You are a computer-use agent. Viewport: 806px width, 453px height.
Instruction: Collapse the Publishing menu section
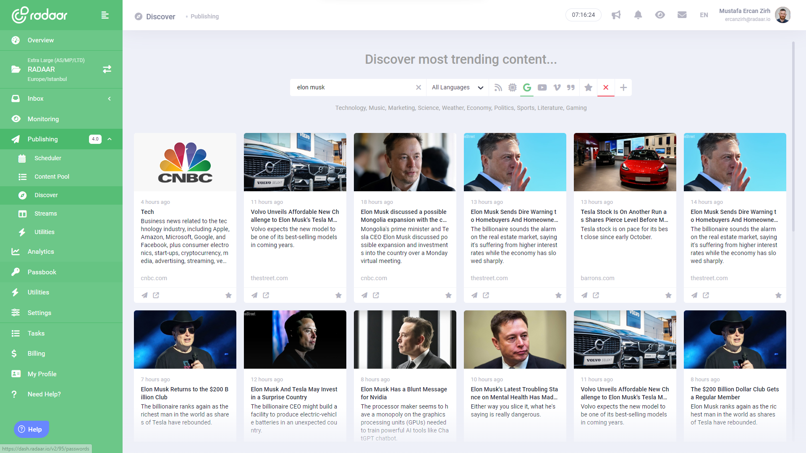(110, 139)
